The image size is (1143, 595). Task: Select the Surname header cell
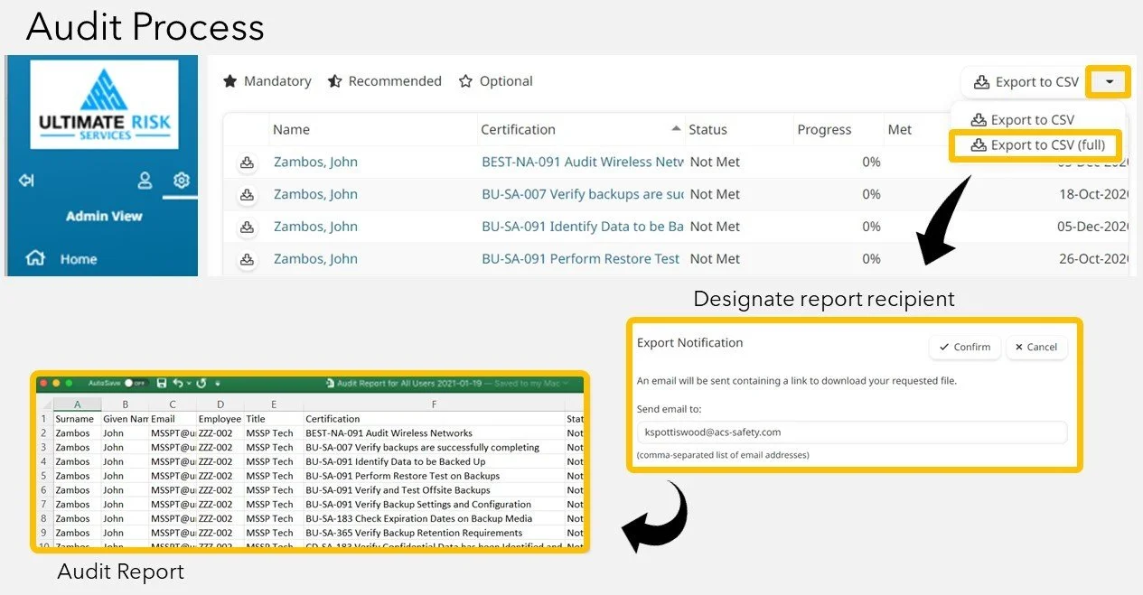tap(78, 419)
